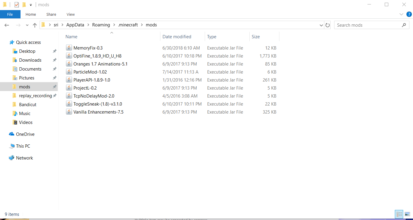
Task: Click the ProjectL-0.2 jar icon
Action: [69, 88]
